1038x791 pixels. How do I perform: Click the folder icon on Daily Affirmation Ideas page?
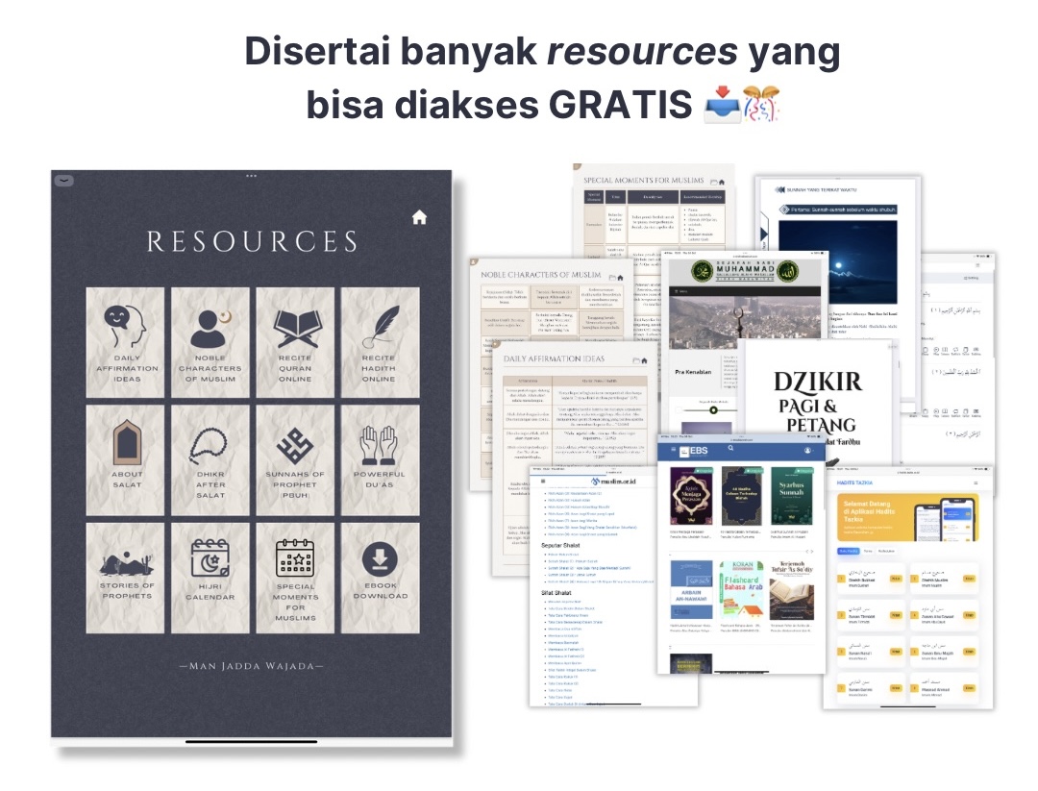[x=635, y=360]
